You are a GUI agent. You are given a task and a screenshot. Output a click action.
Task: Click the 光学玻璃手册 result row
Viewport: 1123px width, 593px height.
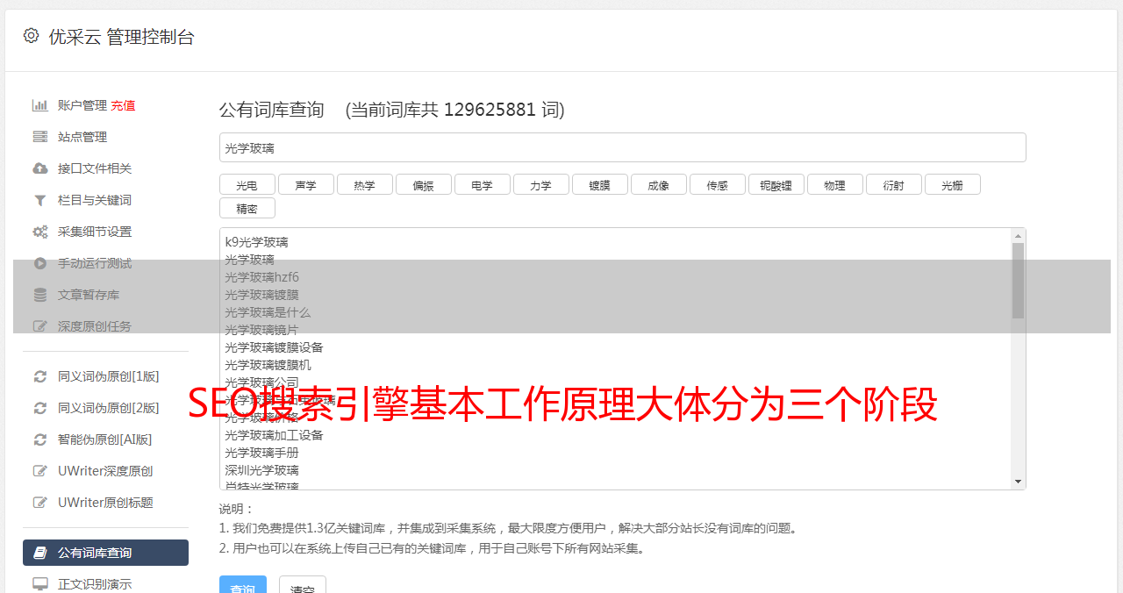pyautogui.click(x=261, y=453)
